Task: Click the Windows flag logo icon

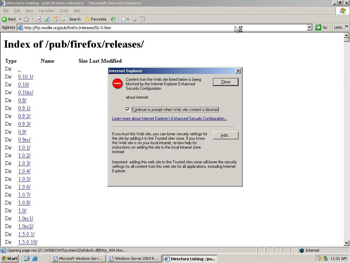Action: (x=342, y=11)
